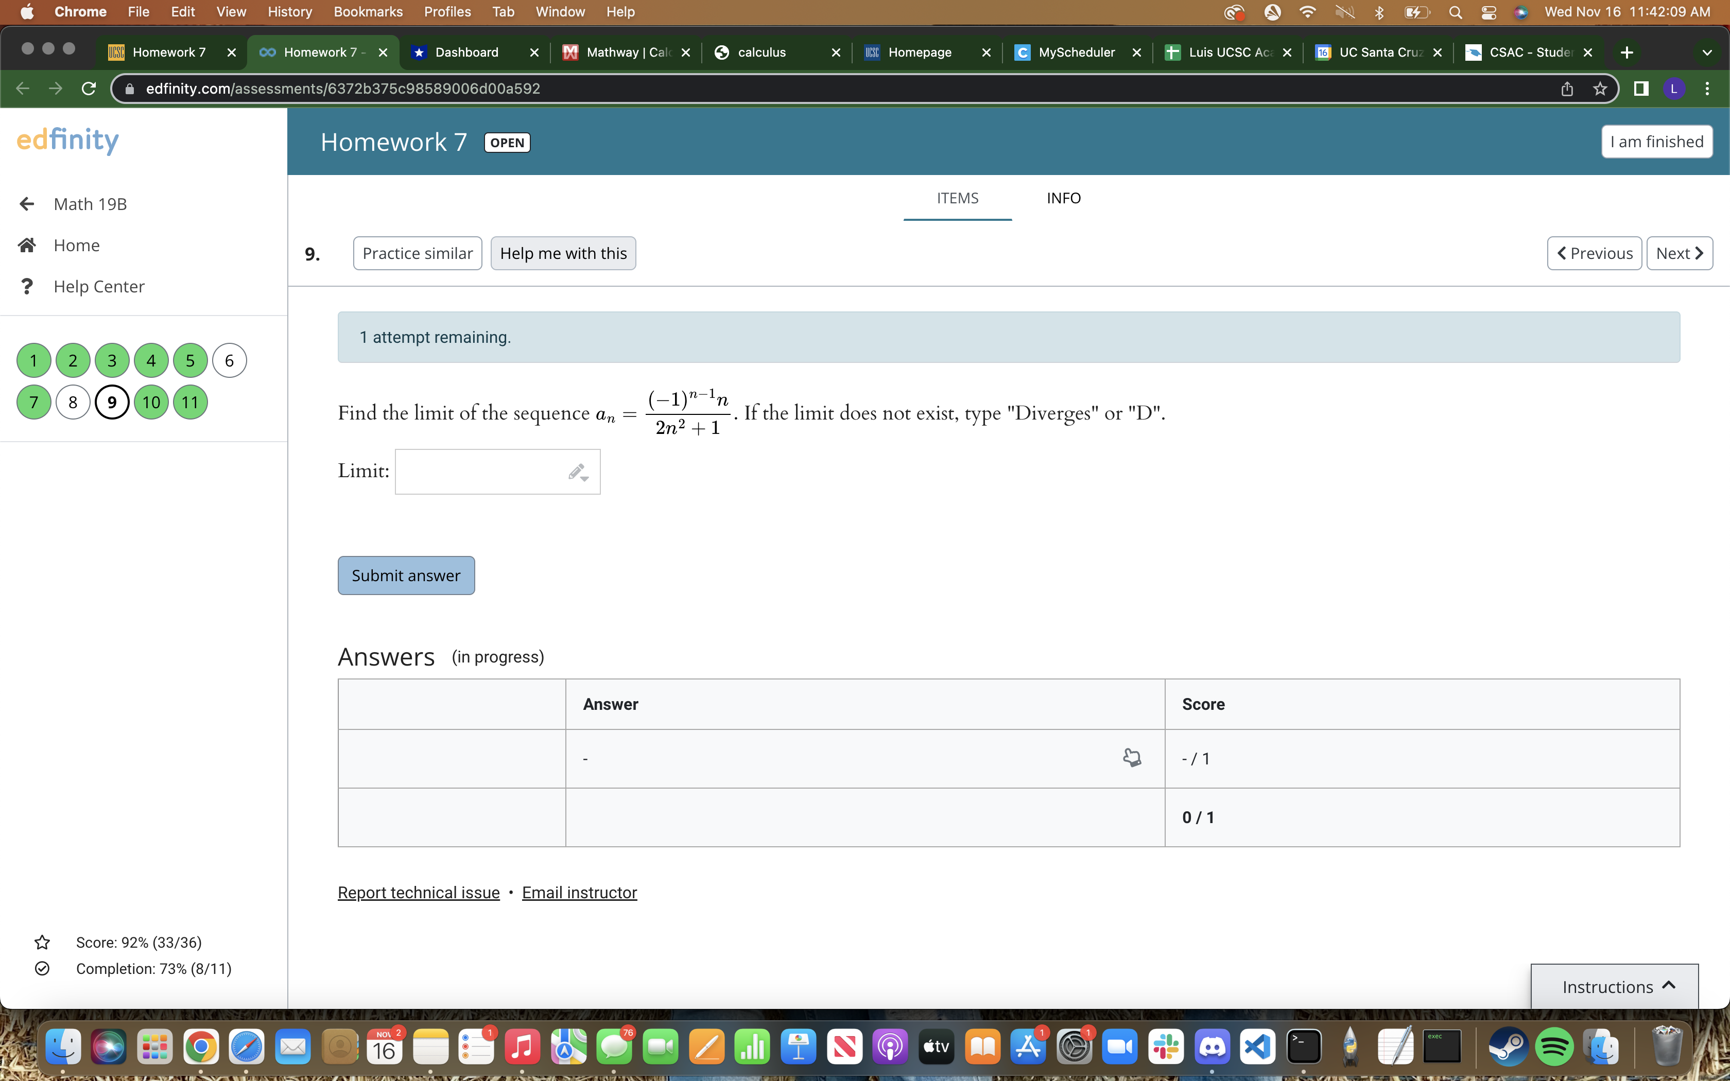Click the Home house icon in sidebar
Viewport: 1730px width, 1081px height.
[x=27, y=245]
